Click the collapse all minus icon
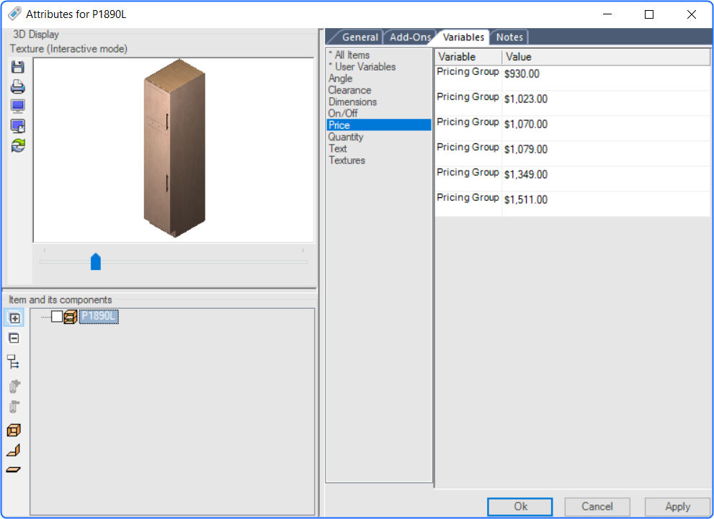 pos(14,338)
